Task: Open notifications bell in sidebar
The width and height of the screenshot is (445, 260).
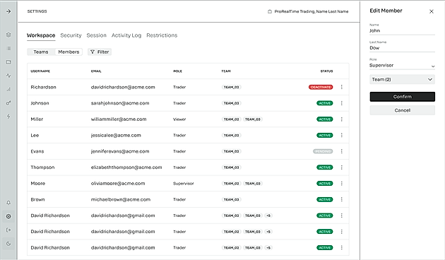Action: coord(8,203)
